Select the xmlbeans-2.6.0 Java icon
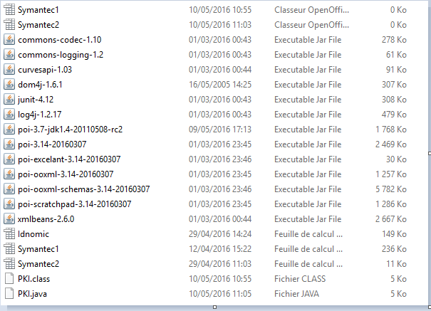Image resolution: width=431 pixels, height=311 pixels. pyautogui.click(x=9, y=219)
